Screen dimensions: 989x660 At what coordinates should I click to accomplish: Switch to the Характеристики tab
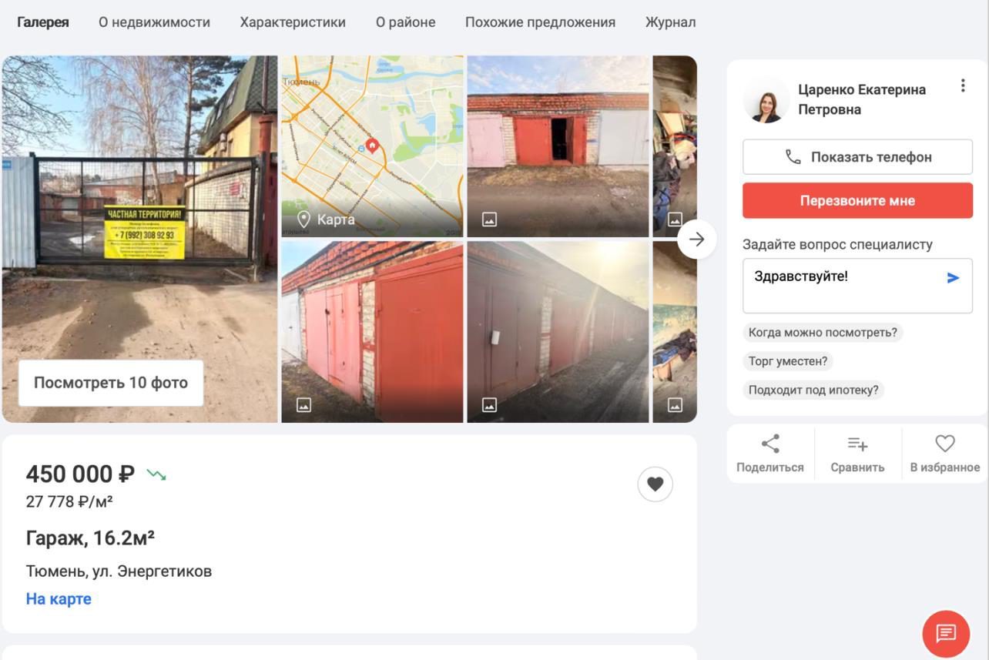[293, 22]
